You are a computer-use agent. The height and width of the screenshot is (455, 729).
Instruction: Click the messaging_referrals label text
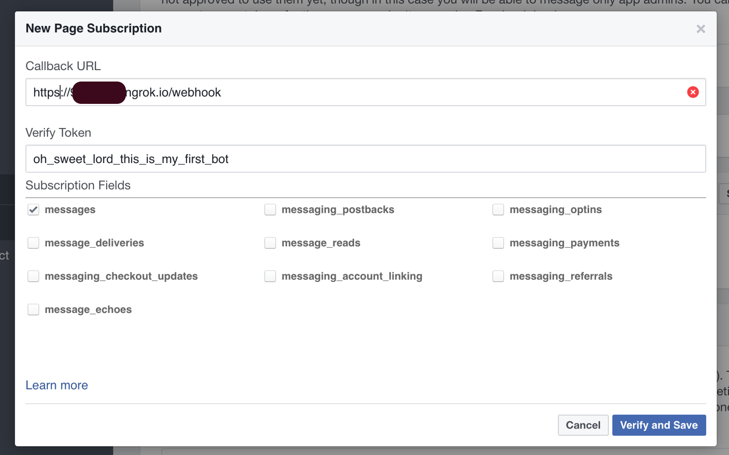click(x=560, y=276)
